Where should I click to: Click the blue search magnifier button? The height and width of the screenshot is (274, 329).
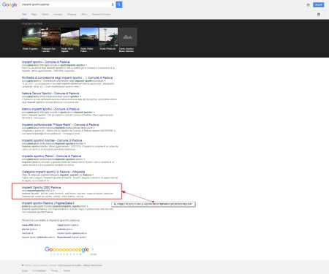click(x=119, y=4)
